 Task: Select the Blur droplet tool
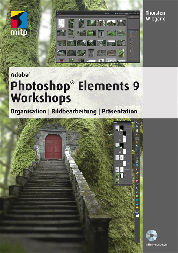(x=137, y=204)
